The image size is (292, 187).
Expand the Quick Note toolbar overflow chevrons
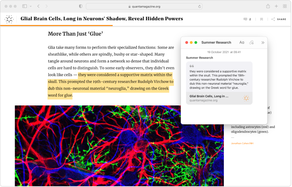(263, 42)
